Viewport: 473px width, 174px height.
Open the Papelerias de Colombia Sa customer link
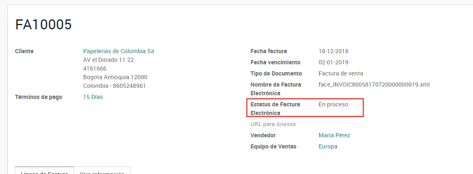(119, 51)
